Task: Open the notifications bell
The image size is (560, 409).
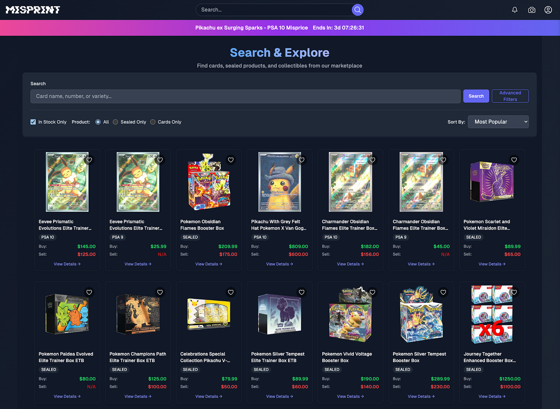Action: point(515,10)
